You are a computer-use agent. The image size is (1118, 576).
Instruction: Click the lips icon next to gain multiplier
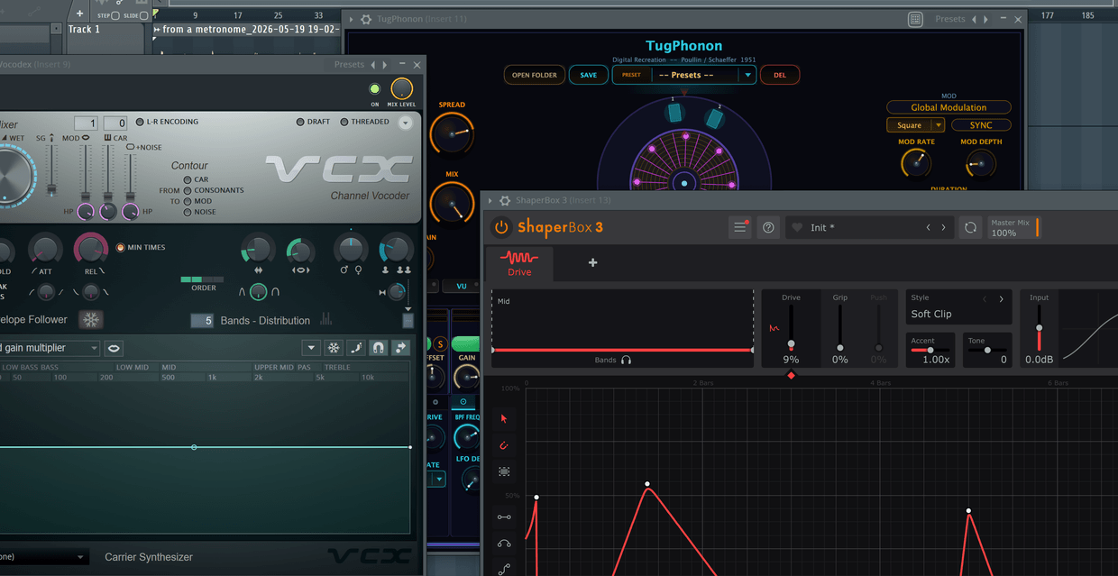(114, 348)
